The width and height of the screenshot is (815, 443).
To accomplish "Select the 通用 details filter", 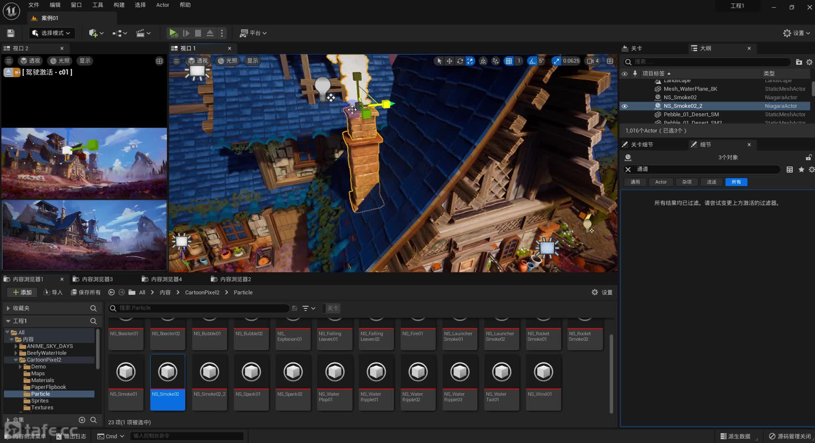I will coord(635,182).
